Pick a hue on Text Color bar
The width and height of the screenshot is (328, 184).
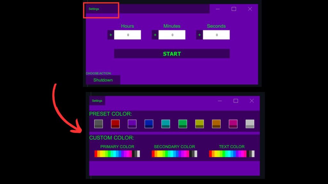pyautogui.click(x=232, y=154)
